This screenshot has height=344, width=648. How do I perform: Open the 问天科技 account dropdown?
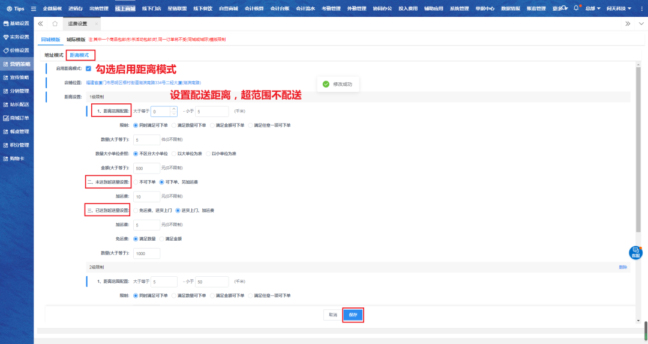pos(618,8)
